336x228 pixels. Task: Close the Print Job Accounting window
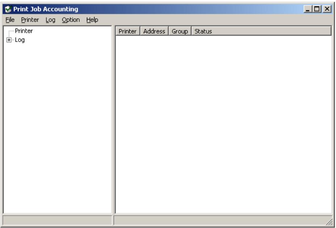(327, 9)
